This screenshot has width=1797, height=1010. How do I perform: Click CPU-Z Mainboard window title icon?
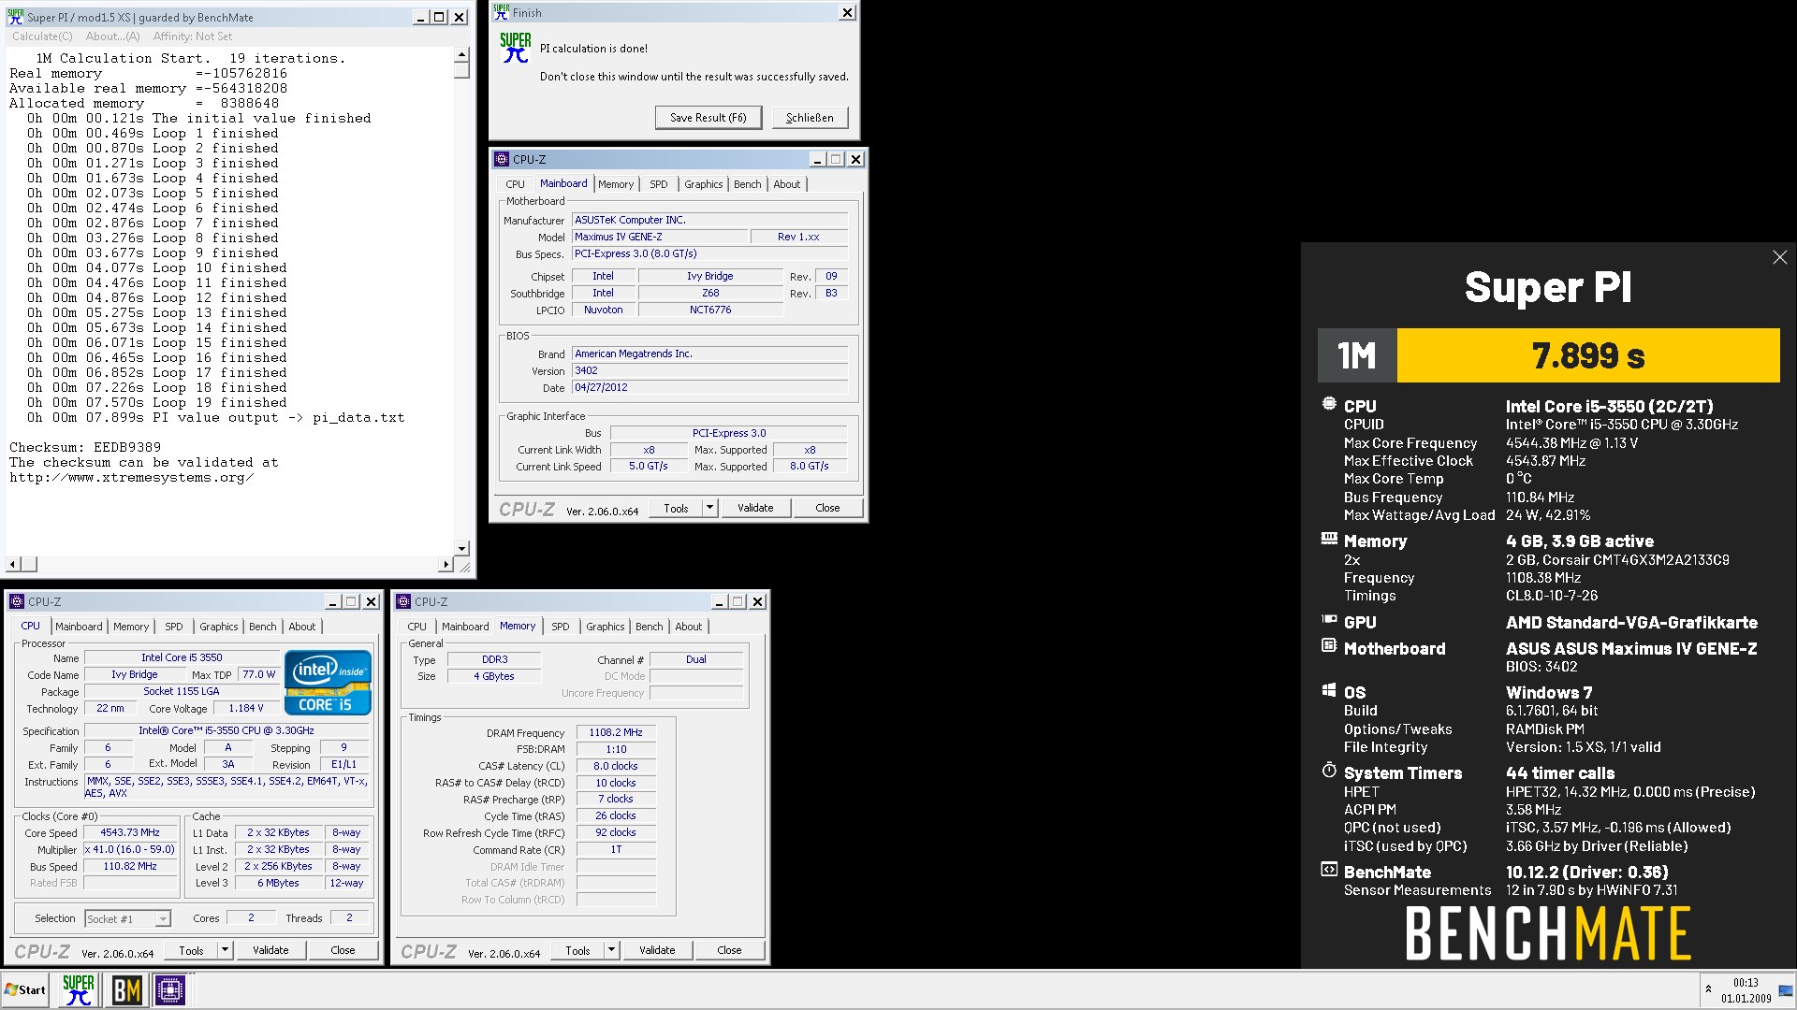(502, 159)
